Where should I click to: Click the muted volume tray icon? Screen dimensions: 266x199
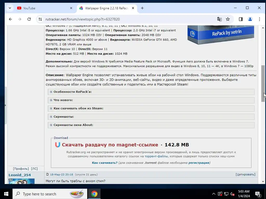[x=232, y=194]
